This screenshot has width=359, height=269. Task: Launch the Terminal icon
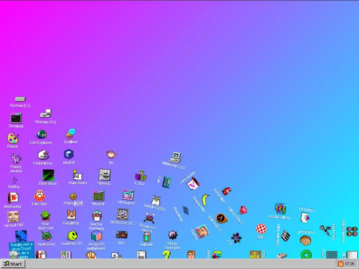pyautogui.click(x=16, y=118)
